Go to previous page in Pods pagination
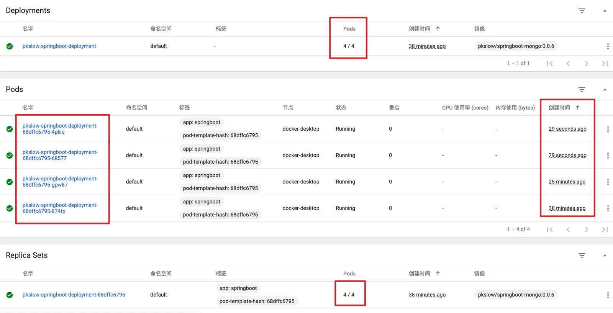Image resolution: width=613 pixels, height=313 pixels. 568,229
